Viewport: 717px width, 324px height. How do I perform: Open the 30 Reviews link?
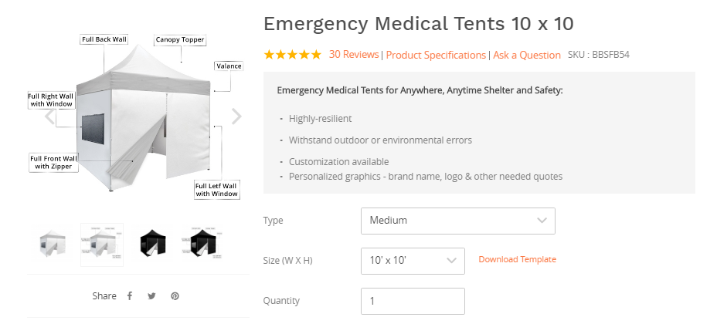(354, 55)
